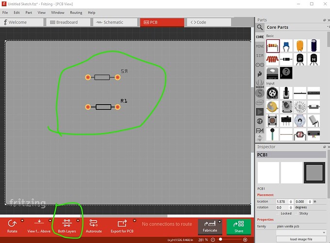Click the load image file button
The width and height of the screenshot is (330, 243).
301,239
